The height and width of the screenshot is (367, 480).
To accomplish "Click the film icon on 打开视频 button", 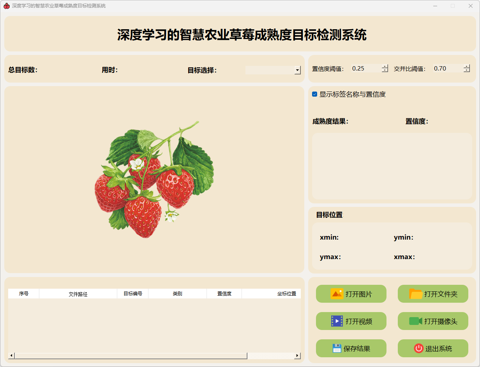I will pyautogui.click(x=337, y=321).
